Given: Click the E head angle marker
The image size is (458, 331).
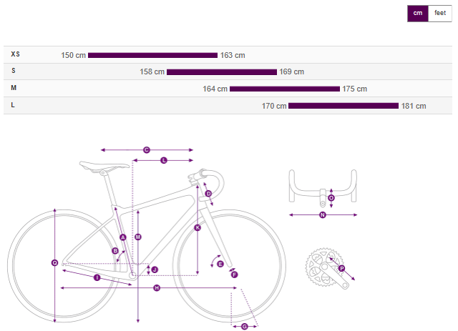Looking at the screenshot, I should click(220, 264).
